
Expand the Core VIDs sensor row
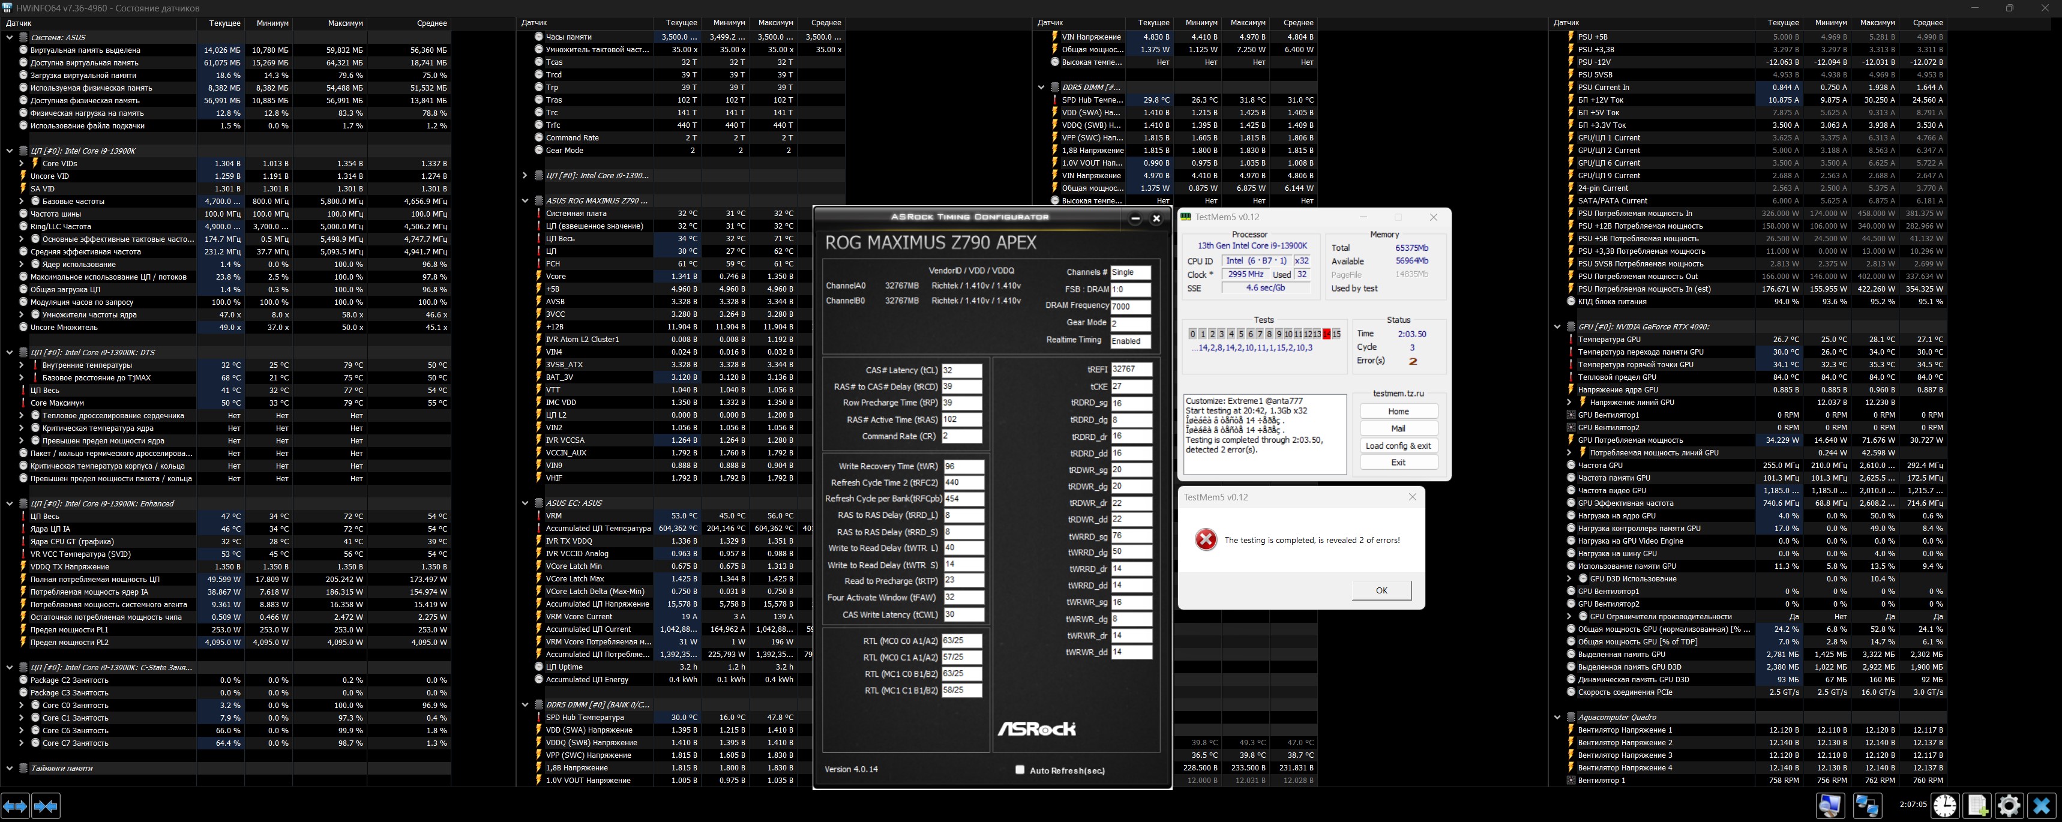point(22,163)
